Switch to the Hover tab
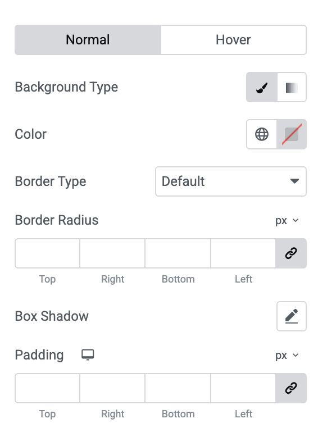Screen dimensions: 318x446 (x=234, y=40)
